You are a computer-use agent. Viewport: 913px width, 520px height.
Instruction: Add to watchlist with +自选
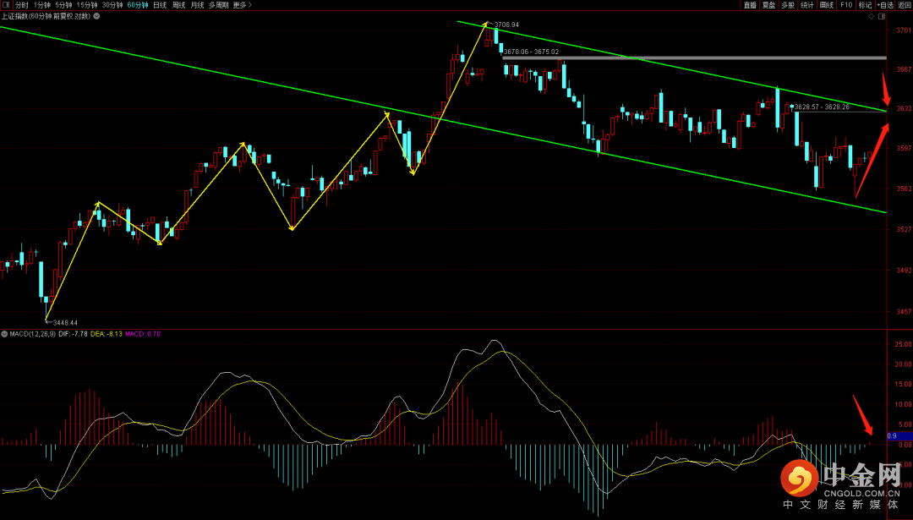tap(884, 5)
